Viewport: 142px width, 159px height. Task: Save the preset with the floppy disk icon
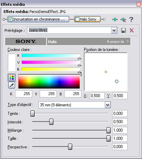coord(124,30)
